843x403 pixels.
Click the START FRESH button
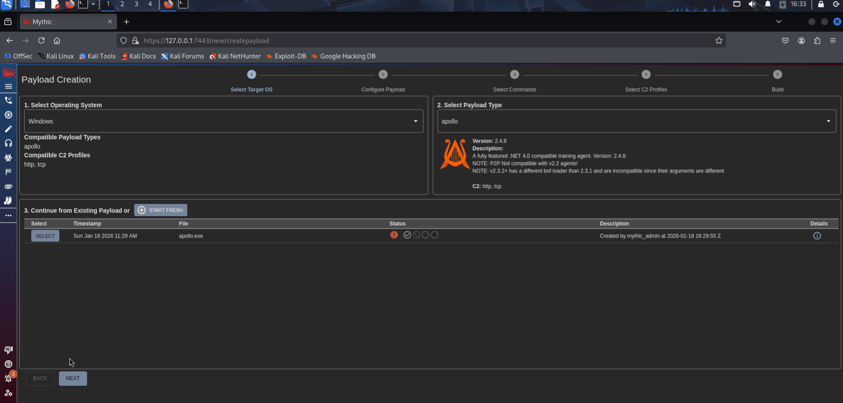point(161,210)
